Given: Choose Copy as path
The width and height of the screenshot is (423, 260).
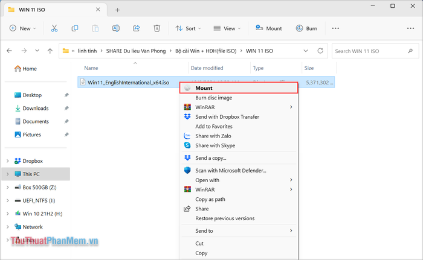Looking at the screenshot, I should pos(239,199).
